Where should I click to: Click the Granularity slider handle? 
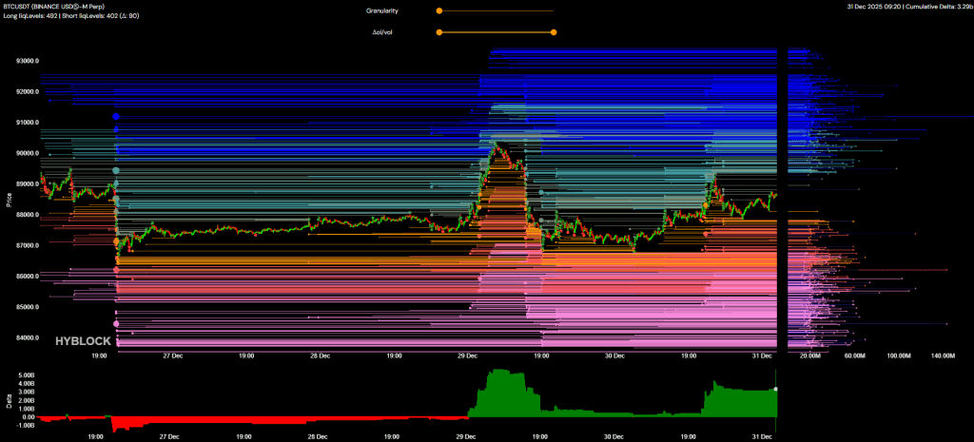pyautogui.click(x=438, y=11)
